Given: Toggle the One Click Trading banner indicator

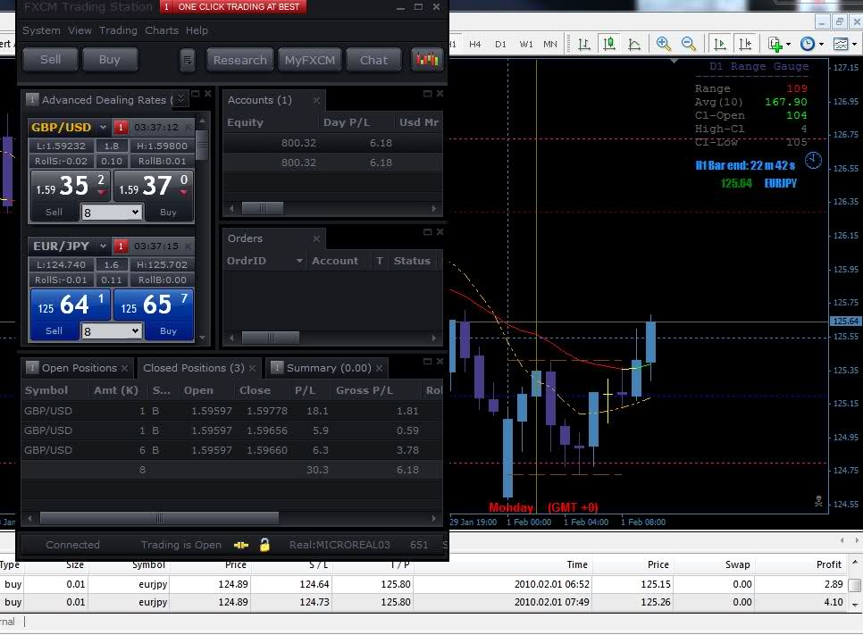Looking at the screenshot, I should 166,7.
